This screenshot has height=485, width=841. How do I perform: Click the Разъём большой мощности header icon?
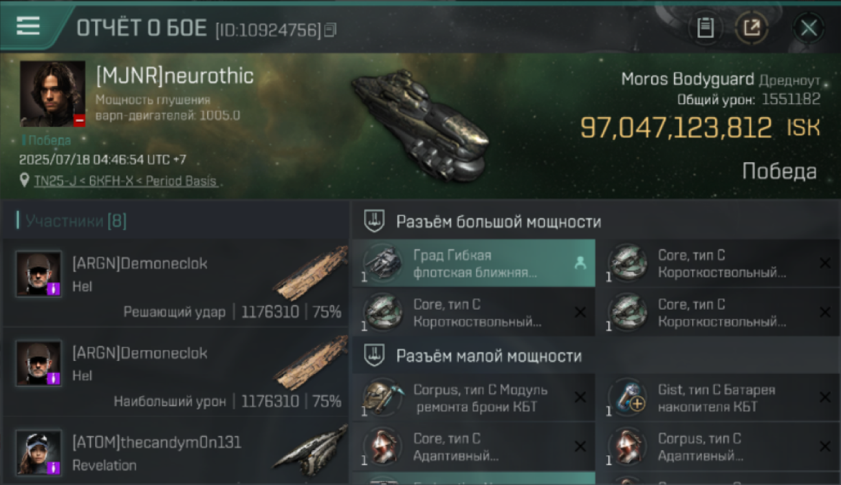(375, 221)
